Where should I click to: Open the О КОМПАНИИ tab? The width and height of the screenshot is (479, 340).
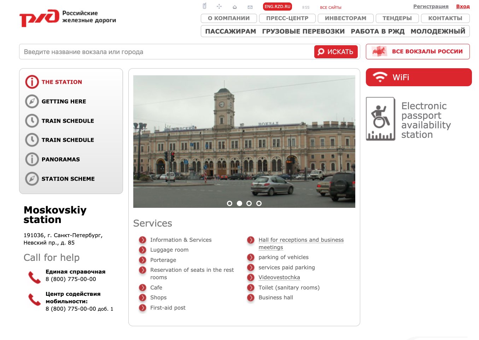229,18
